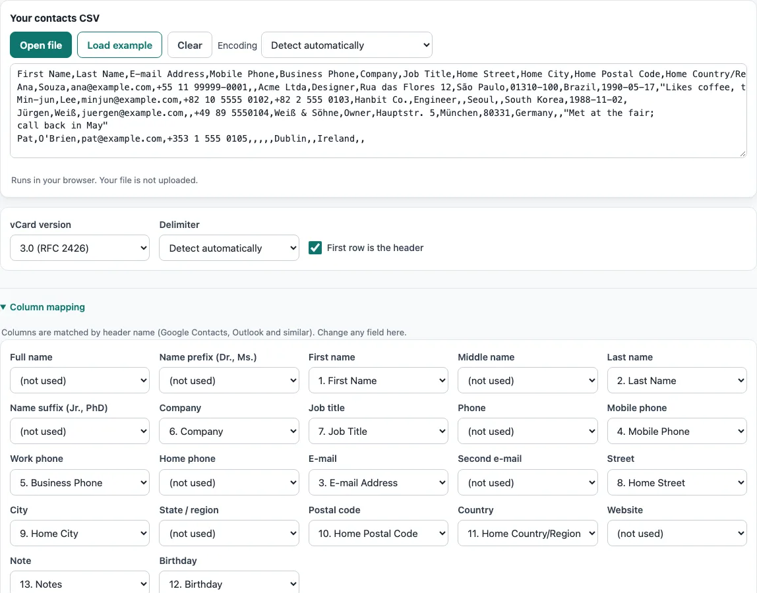Open the Middle name mapping dropdown
This screenshot has height=593, width=757.
coord(528,380)
